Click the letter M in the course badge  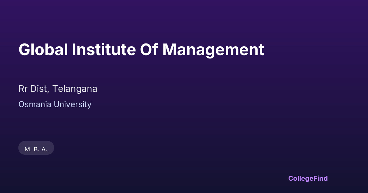tap(28, 149)
